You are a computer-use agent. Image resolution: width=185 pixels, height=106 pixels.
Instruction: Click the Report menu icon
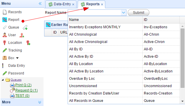(x=5, y=20)
